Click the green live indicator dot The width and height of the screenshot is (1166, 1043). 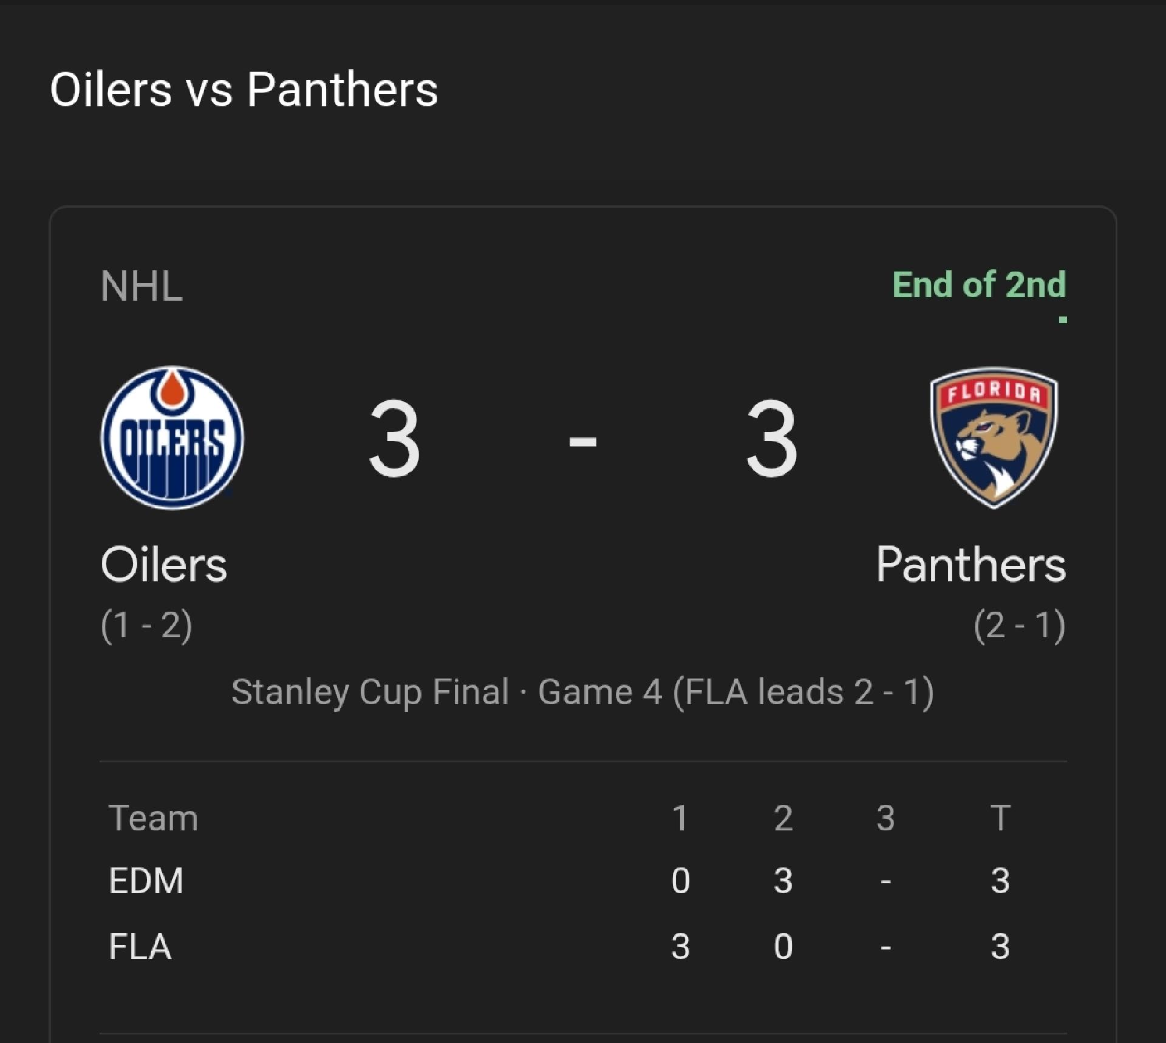point(1063,320)
